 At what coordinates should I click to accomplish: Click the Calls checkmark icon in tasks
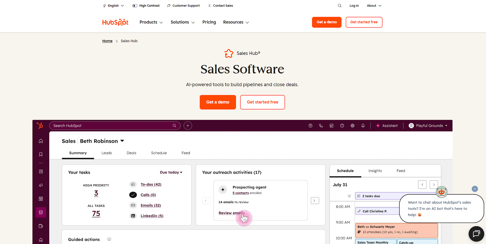(x=133, y=195)
